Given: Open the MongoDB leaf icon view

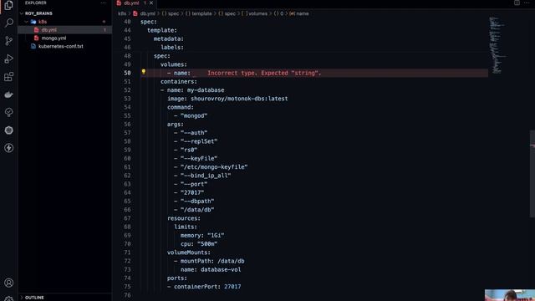Looking at the screenshot, I should click(x=9, y=112).
